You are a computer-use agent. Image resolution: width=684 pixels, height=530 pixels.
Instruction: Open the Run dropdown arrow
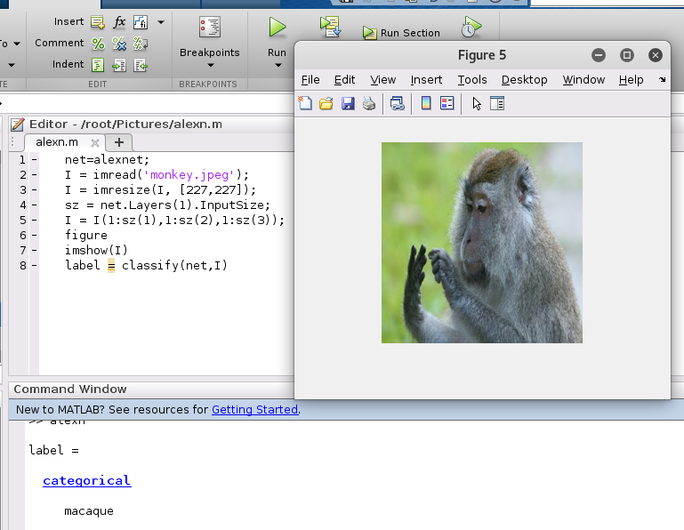(278, 65)
